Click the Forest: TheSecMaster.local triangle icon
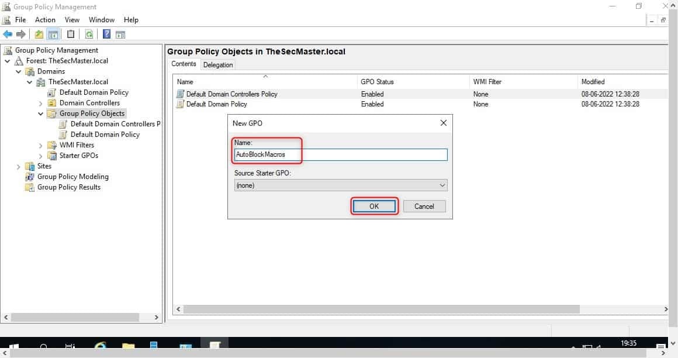 point(19,61)
